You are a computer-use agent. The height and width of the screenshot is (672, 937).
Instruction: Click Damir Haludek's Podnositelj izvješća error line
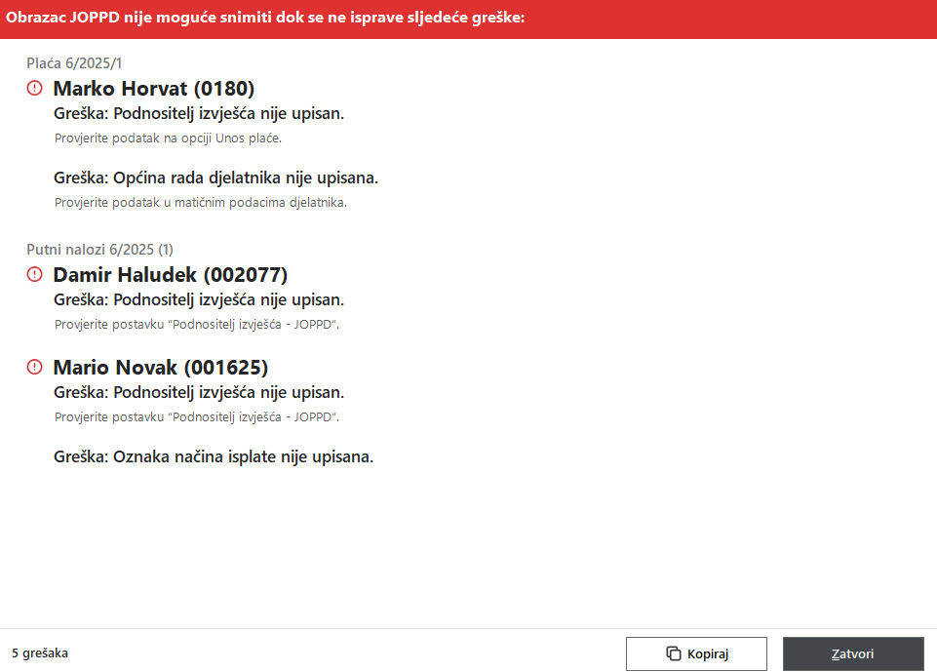[199, 300]
